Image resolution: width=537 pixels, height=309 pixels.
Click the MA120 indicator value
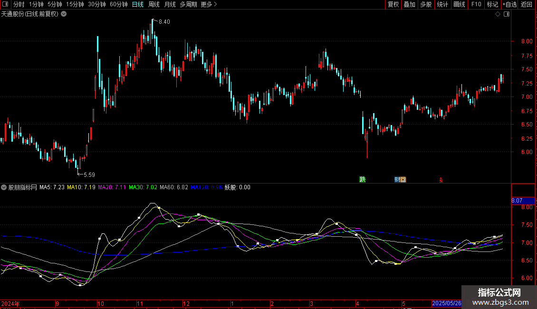click(207, 187)
